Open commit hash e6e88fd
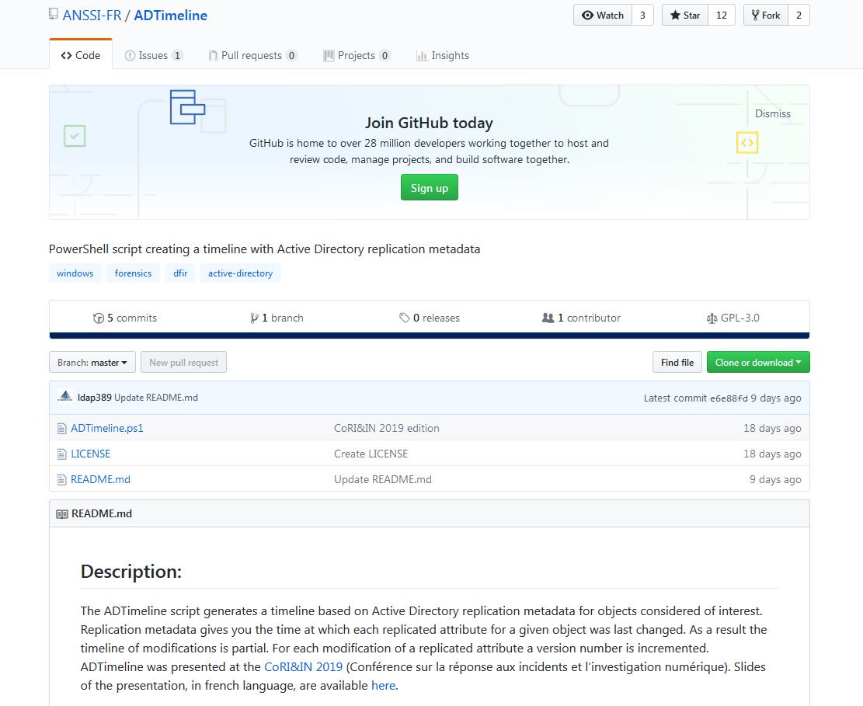This screenshot has height=706, width=863. [x=729, y=398]
